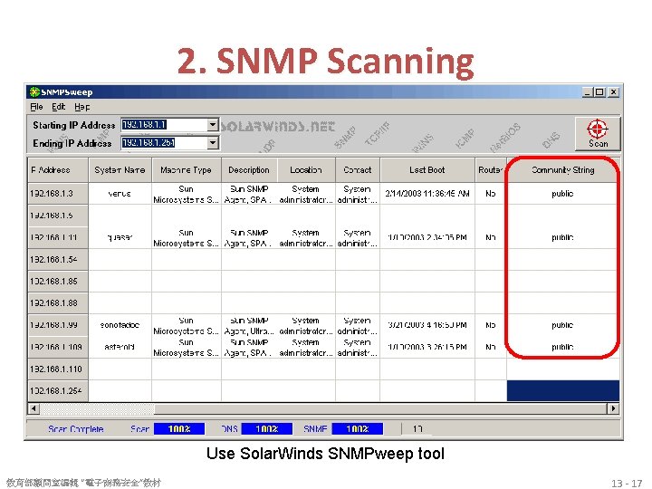Click the horizontal scrollbar right arrow
This screenshot has width=652, height=489.
coord(613,408)
